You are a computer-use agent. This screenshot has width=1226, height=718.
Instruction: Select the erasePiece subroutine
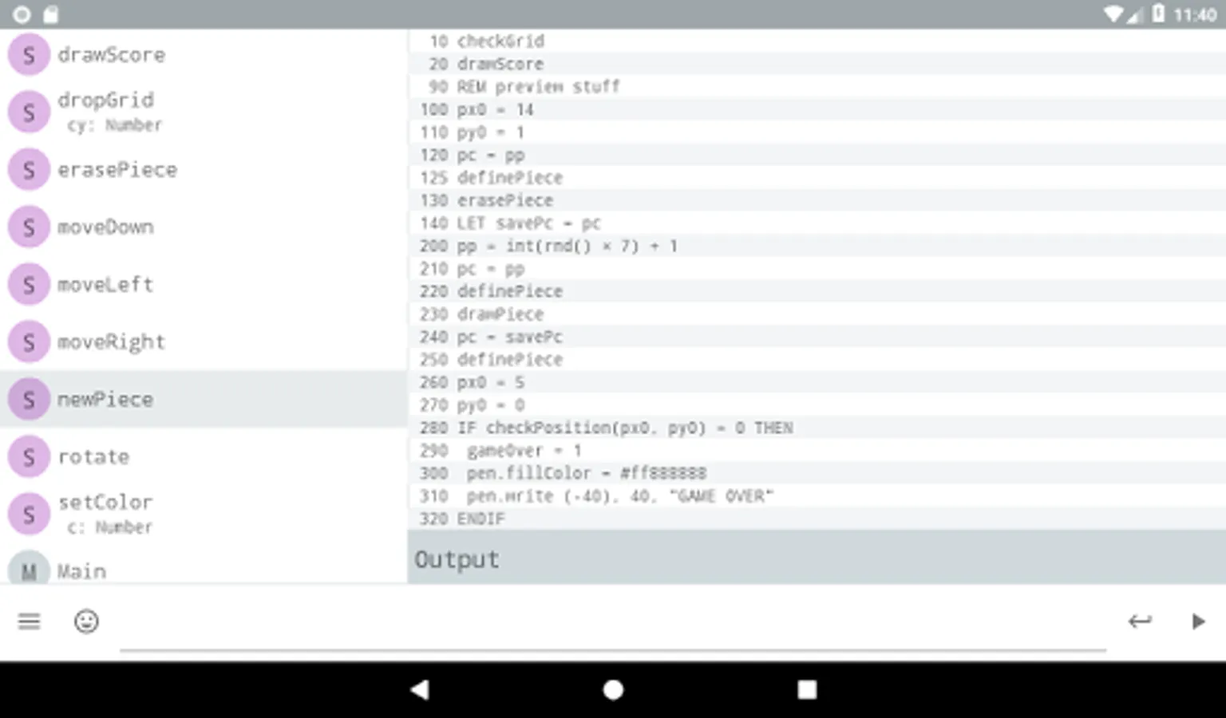tap(117, 170)
